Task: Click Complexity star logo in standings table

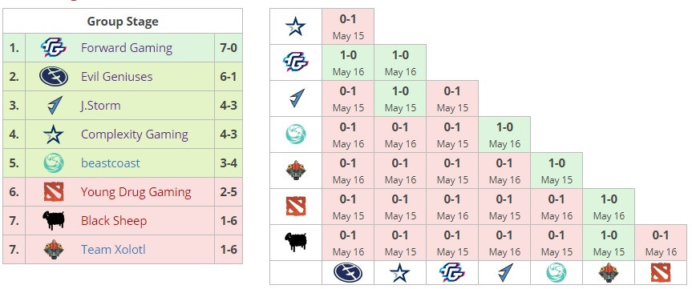Action: point(54,134)
